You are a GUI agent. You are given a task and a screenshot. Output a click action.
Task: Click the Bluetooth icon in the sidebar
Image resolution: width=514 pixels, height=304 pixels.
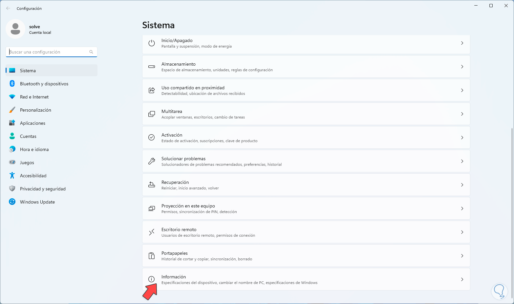pos(12,84)
